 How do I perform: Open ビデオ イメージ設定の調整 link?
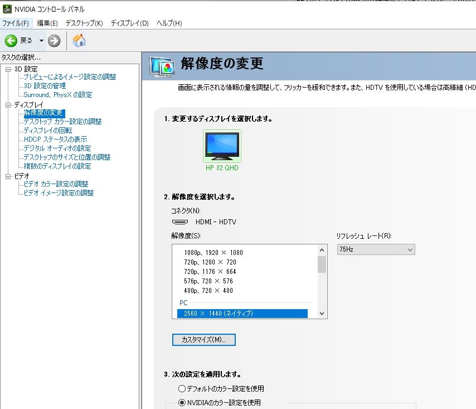(x=59, y=193)
